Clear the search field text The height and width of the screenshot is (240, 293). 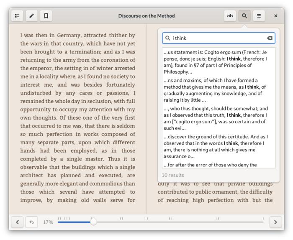point(270,38)
